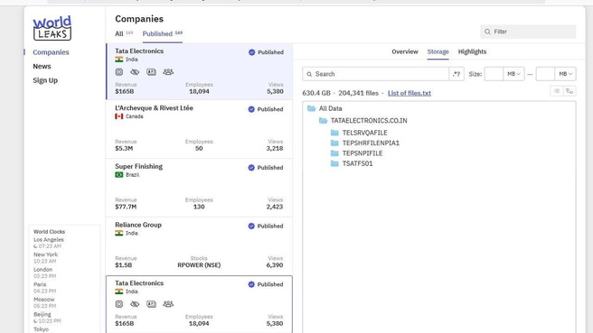Switch to tree view of files
Screen dimensions: 593x333
tap(569, 91)
